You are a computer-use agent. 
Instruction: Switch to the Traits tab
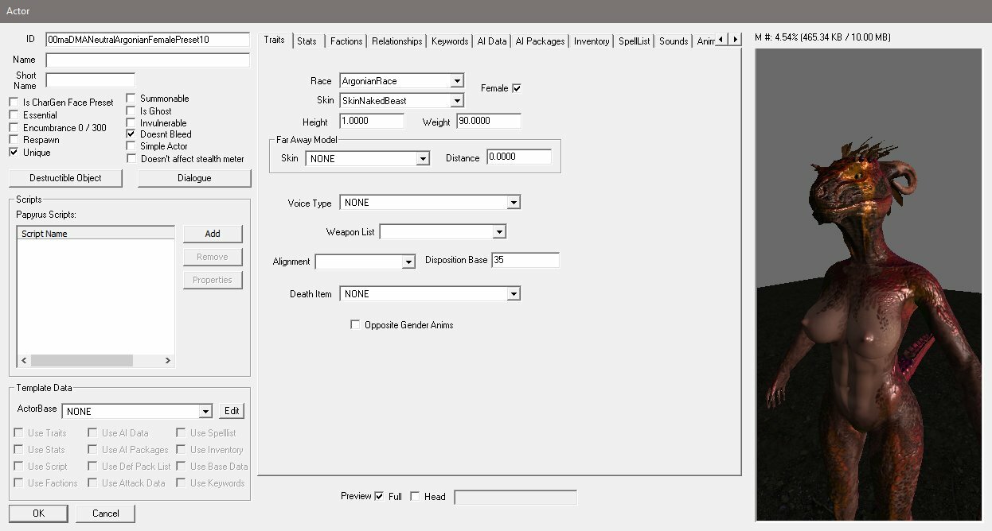[x=274, y=40]
